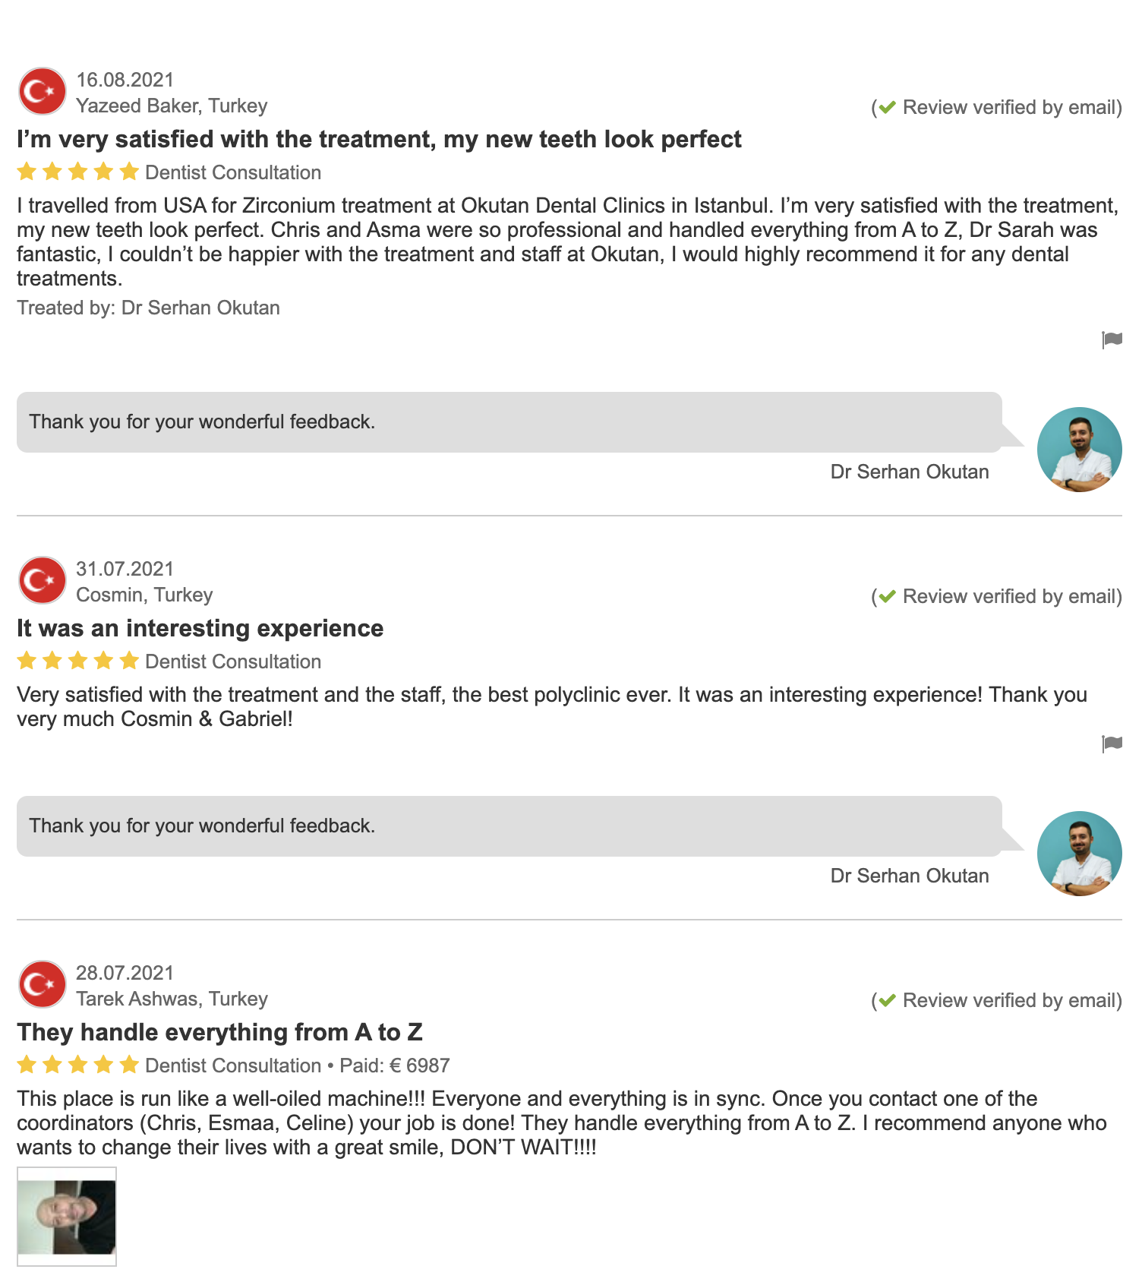Click 'Treated by: Dr Serhan Okutan' text
The height and width of the screenshot is (1285, 1142).
point(148,308)
